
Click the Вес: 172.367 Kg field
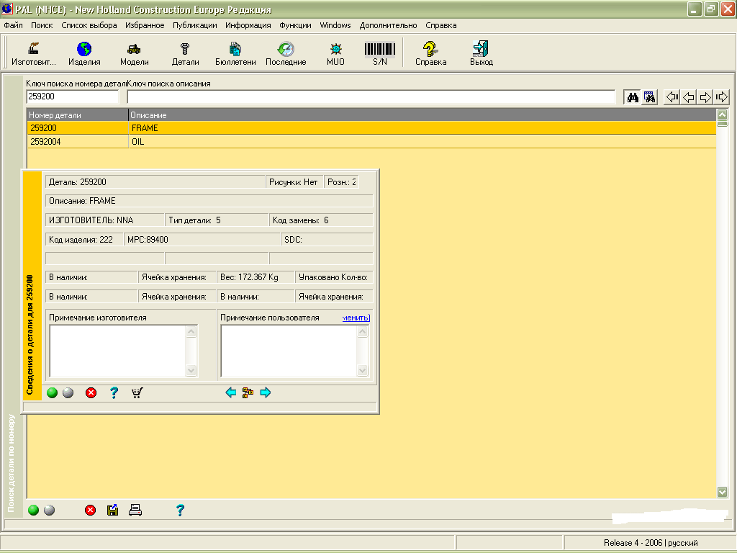tap(256, 277)
